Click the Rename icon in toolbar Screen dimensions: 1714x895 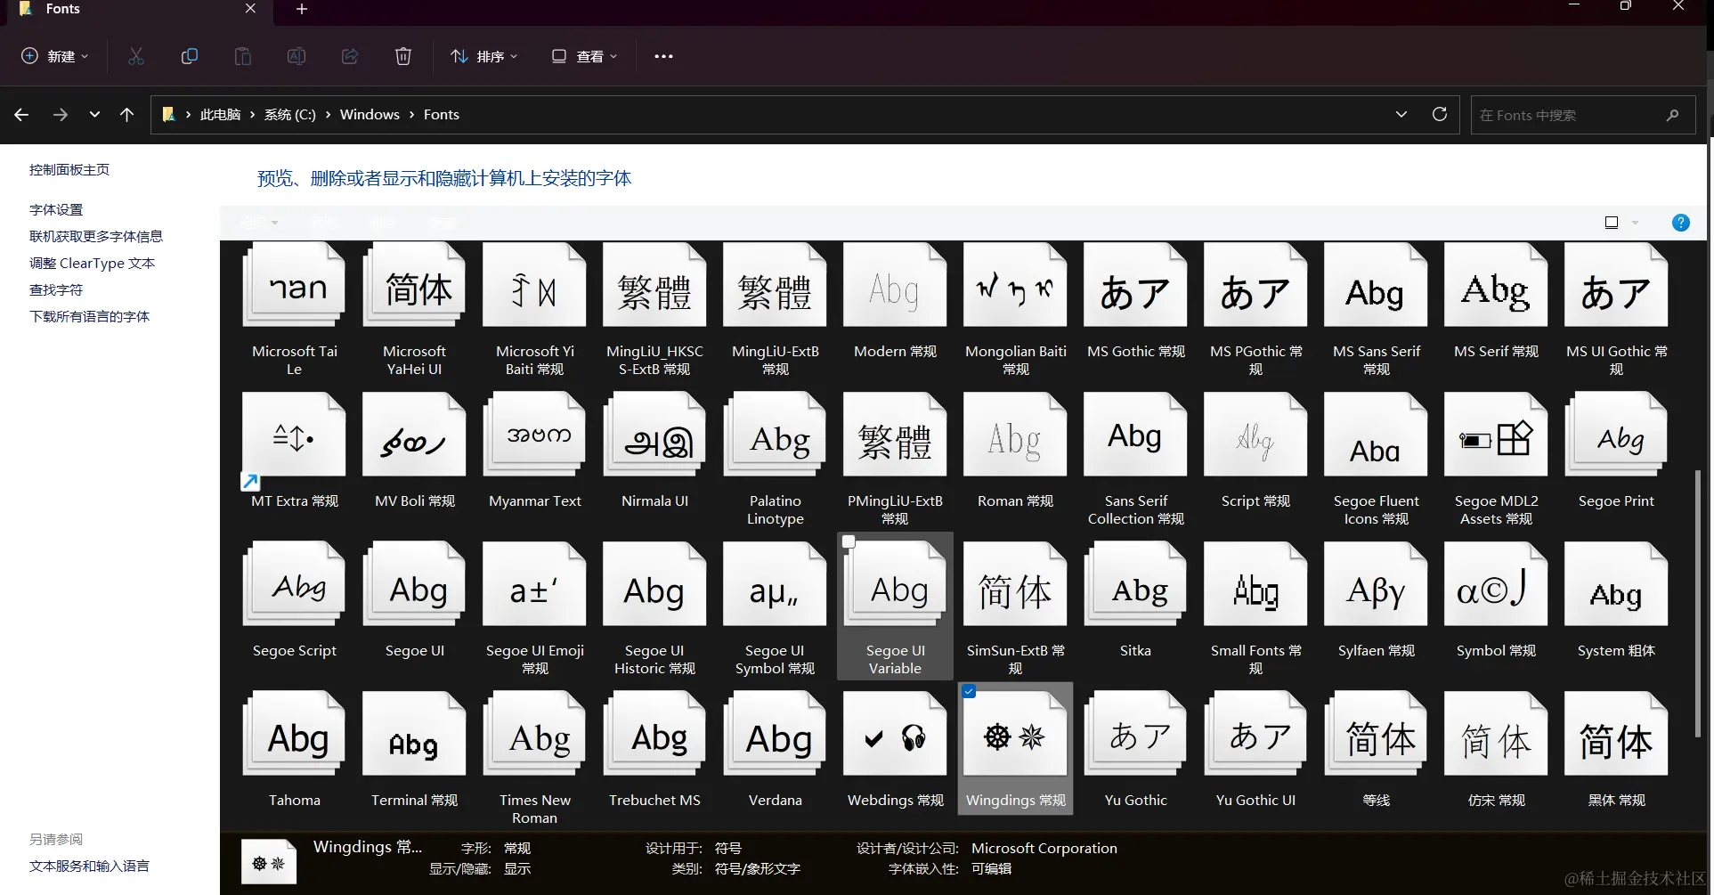click(296, 56)
